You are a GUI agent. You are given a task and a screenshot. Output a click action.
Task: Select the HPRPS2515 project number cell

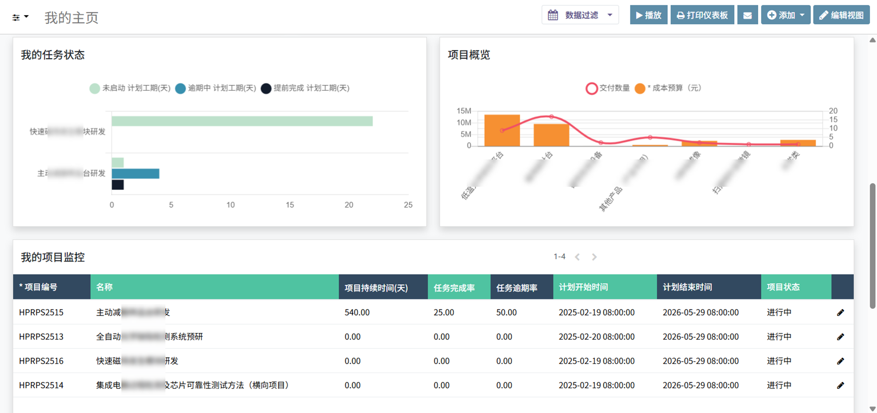point(41,313)
